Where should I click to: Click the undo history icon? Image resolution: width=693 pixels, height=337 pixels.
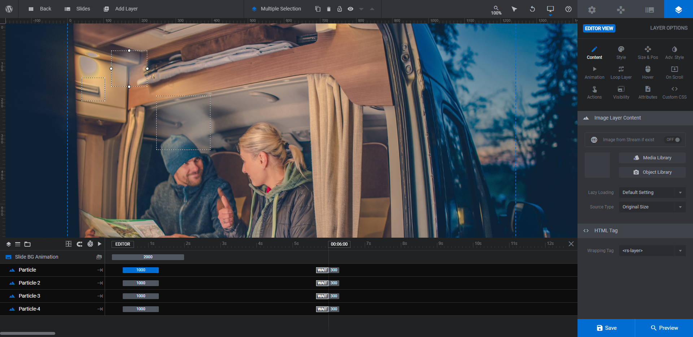click(x=532, y=9)
